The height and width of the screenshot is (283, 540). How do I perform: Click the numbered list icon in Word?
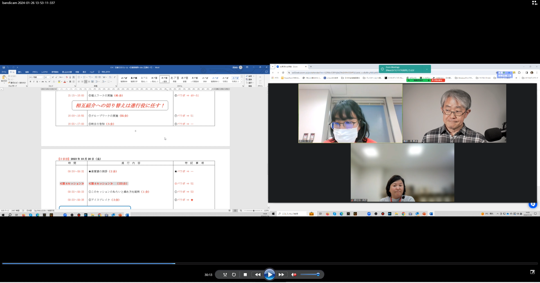tap(85, 77)
